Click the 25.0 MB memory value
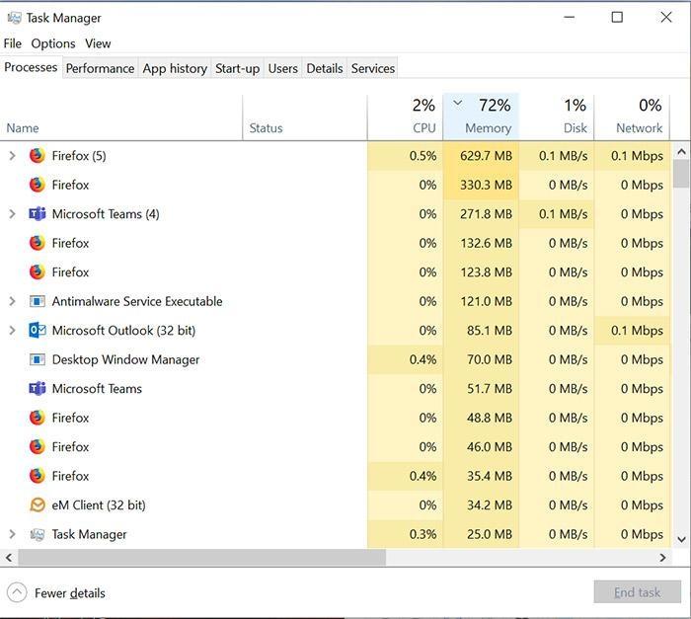 (x=490, y=534)
